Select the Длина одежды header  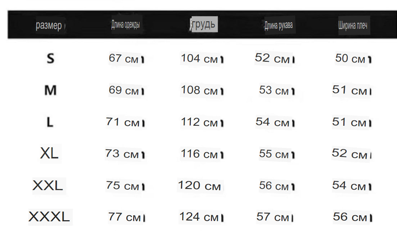pyautogui.click(x=126, y=24)
